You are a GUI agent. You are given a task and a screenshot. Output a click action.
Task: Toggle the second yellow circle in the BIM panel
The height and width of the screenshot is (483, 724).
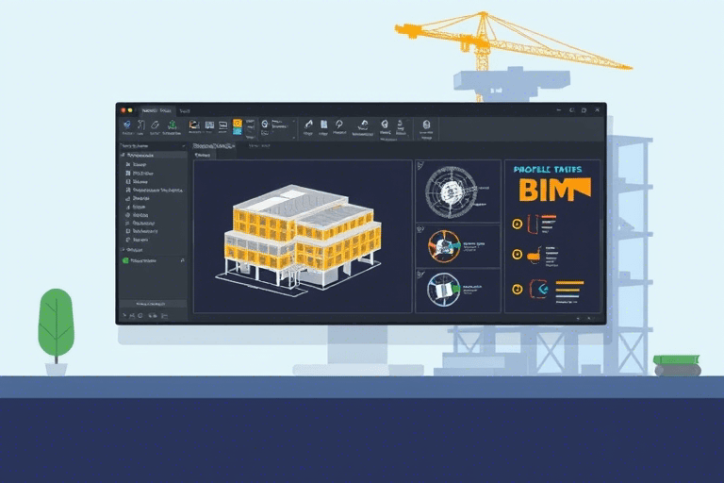pos(517,255)
